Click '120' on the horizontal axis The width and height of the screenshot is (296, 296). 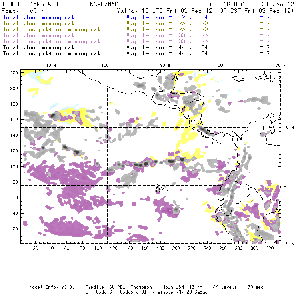coord(114,248)
